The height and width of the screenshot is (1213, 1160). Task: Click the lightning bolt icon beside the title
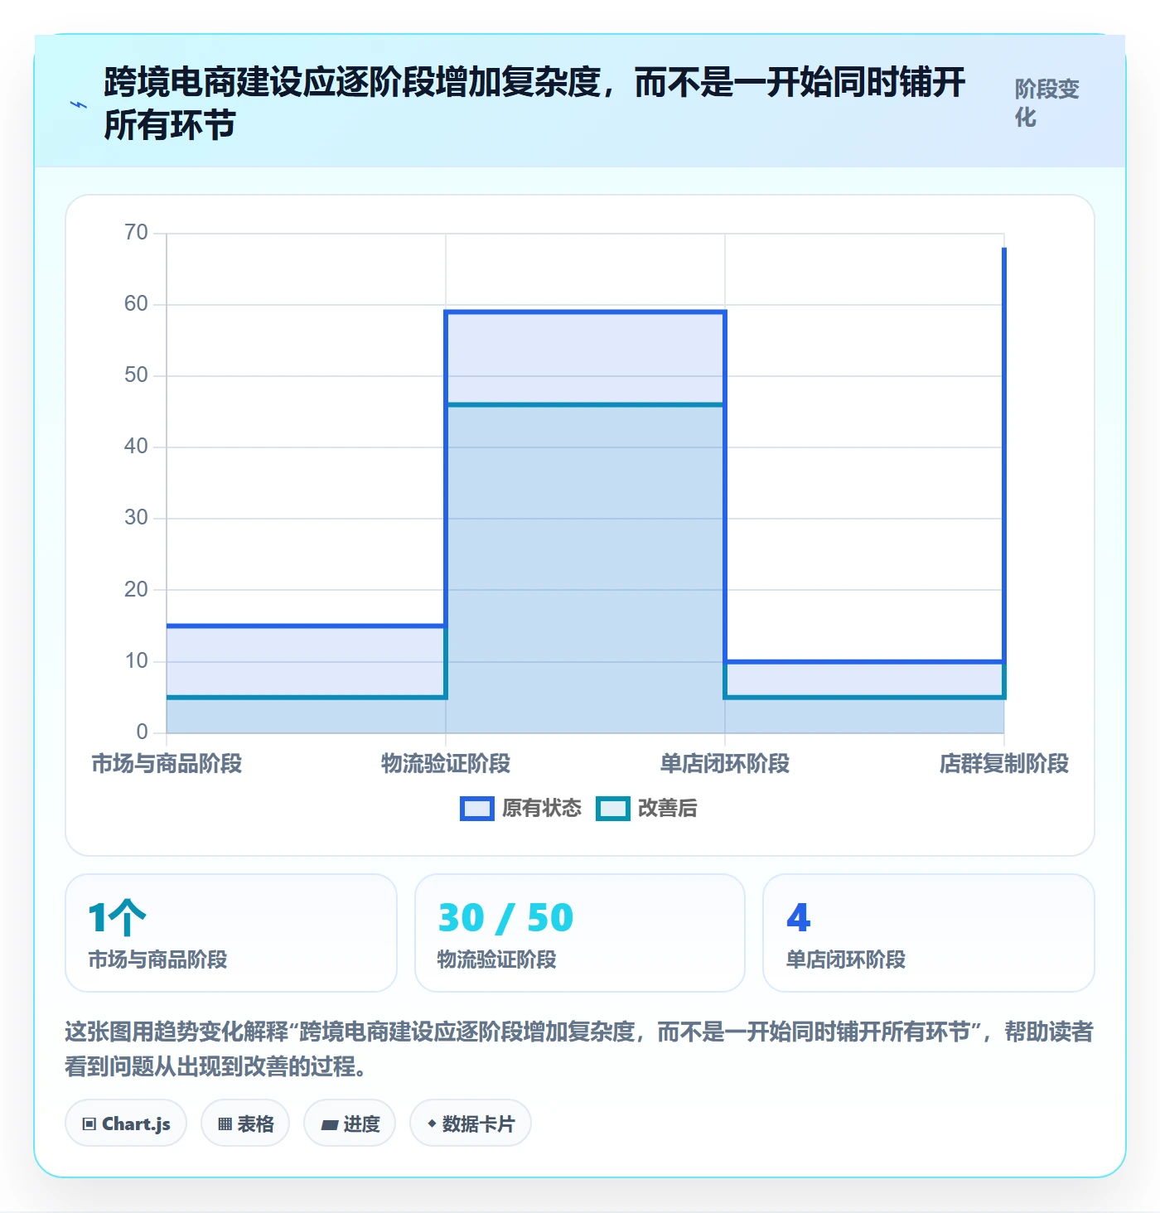(79, 104)
